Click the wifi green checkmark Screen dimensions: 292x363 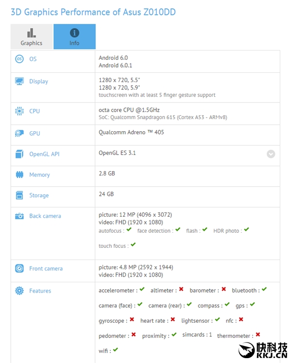(116, 349)
